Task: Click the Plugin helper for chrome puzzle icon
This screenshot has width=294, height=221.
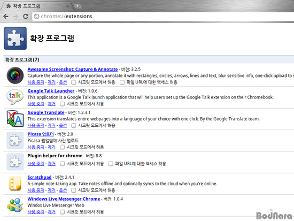Action: click(x=15, y=162)
